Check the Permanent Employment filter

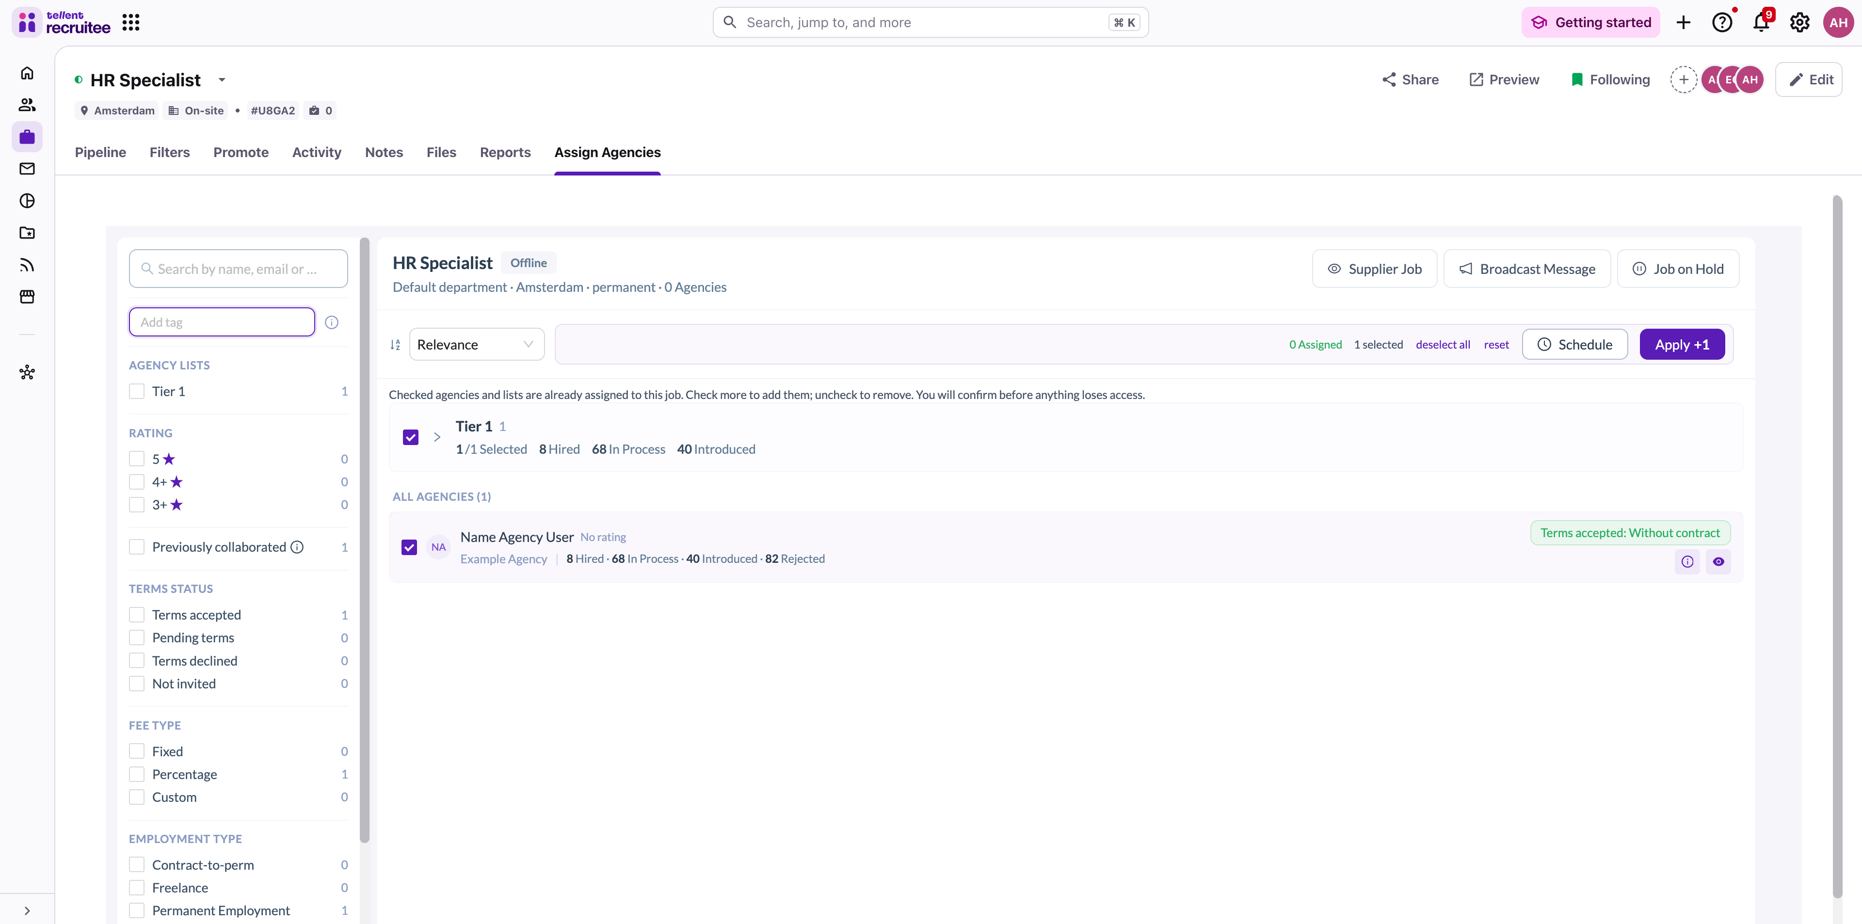tap(137, 910)
